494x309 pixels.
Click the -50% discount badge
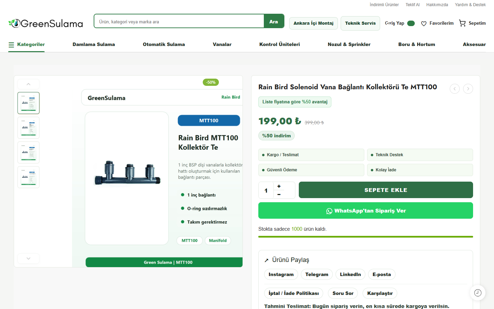[211, 82]
